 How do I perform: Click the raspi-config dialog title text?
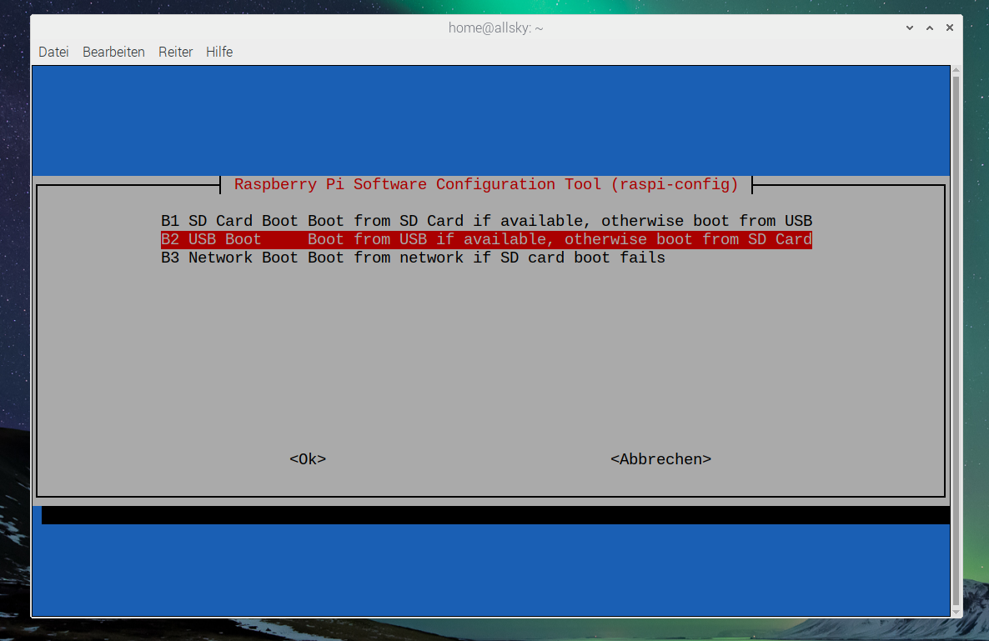486,185
